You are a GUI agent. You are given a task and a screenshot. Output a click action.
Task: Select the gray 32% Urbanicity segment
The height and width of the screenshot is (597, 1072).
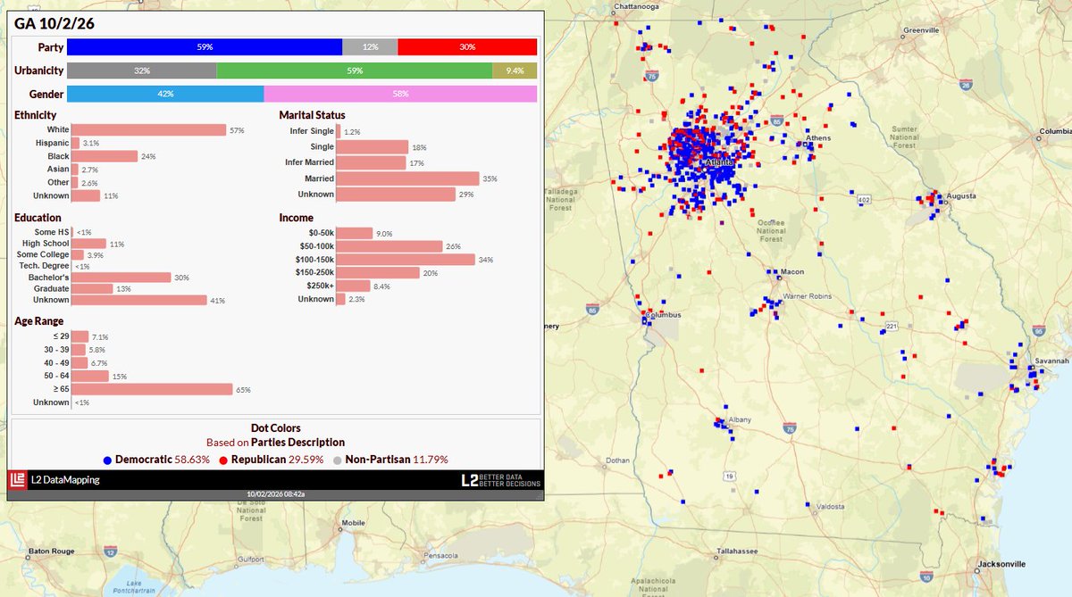(141, 70)
